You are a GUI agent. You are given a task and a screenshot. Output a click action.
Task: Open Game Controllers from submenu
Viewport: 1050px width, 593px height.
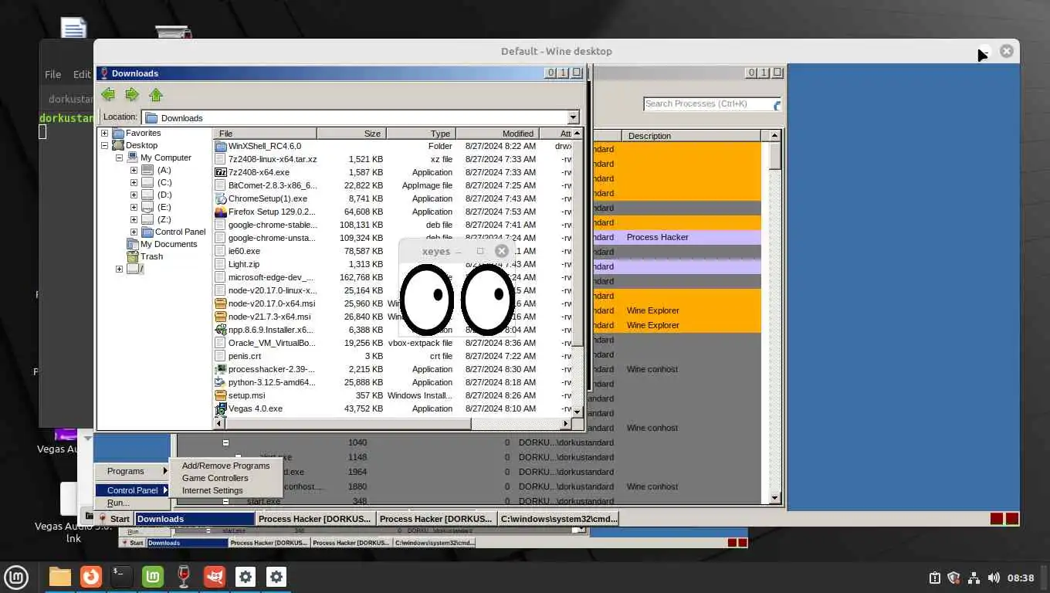[215, 478]
